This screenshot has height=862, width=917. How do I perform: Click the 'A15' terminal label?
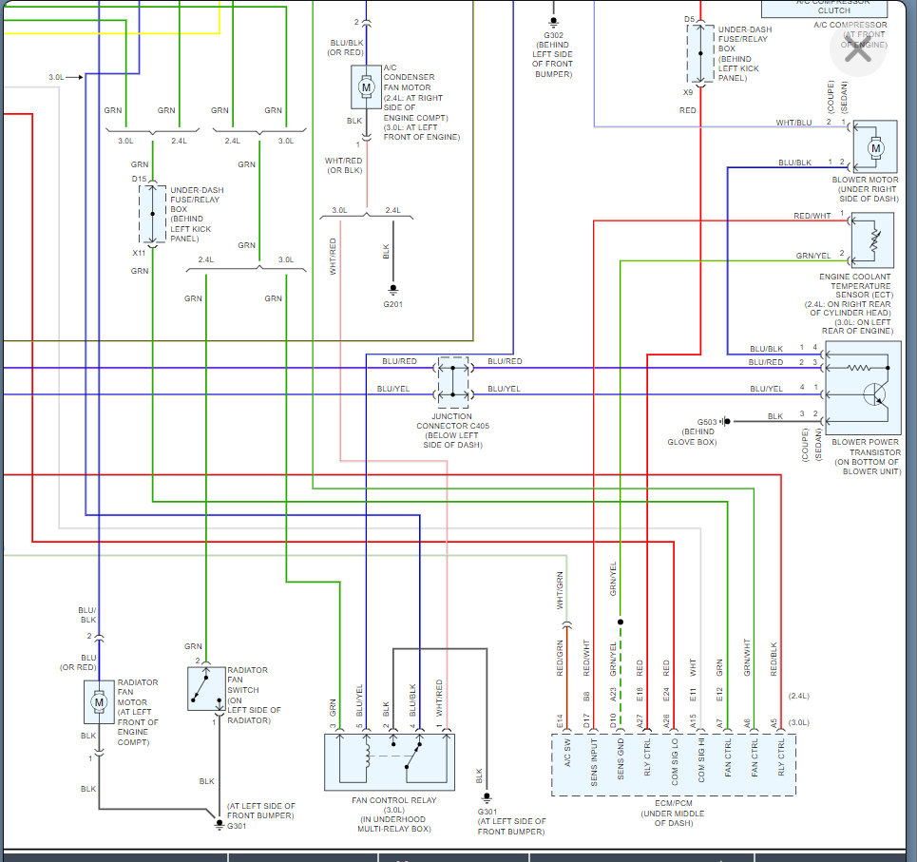coord(693,720)
